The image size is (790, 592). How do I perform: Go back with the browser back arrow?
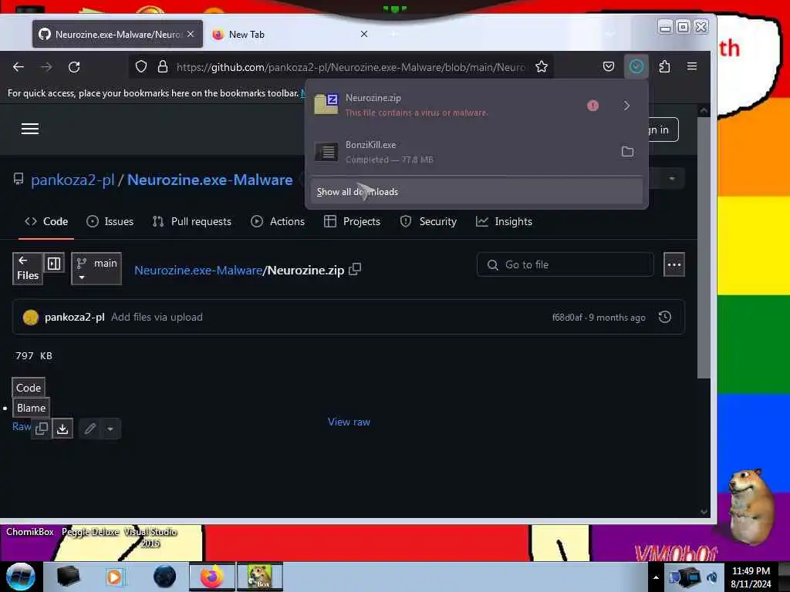[x=19, y=66]
